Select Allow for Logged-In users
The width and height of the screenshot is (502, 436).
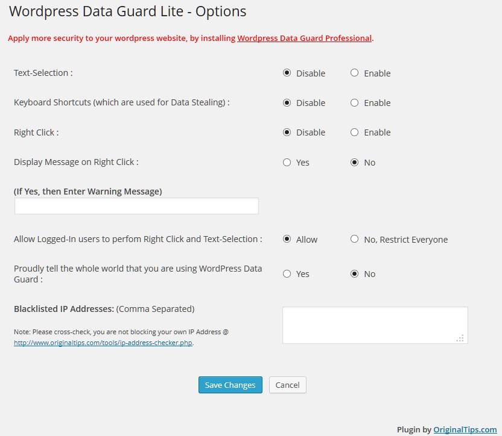pyautogui.click(x=287, y=239)
